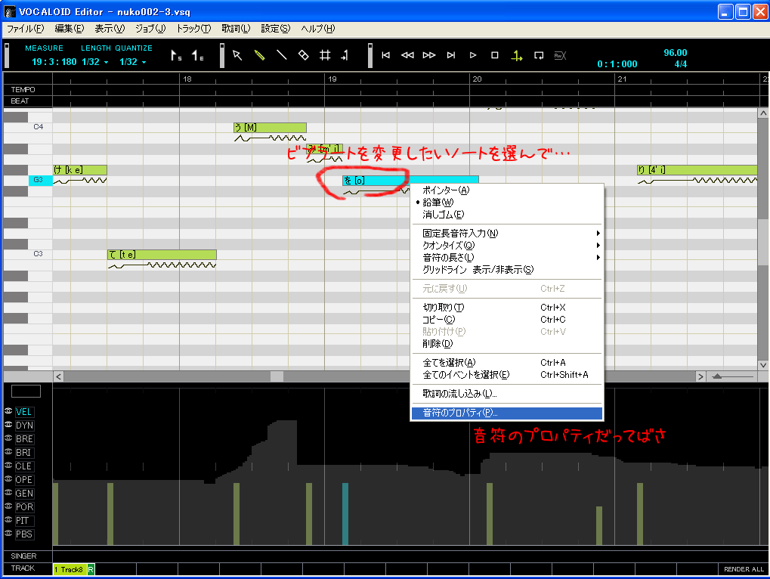770x579 pixels.
Task: Jump to song end transport button
Action: [x=451, y=55]
